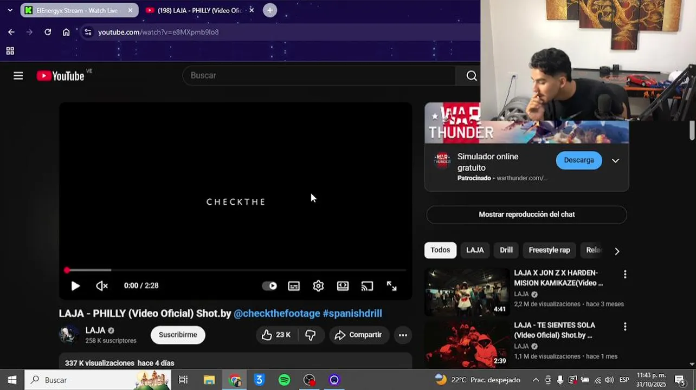Switch to theater mode
Image resolution: width=696 pixels, height=390 pixels.
pyautogui.click(x=343, y=286)
